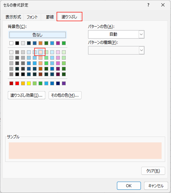Click the クリア button
The width and height of the screenshot is (171, 193).
pyautogui.click(x=153, y=171)
